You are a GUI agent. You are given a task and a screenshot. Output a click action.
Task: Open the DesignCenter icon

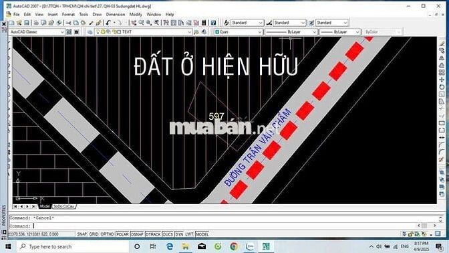[174, 23]
